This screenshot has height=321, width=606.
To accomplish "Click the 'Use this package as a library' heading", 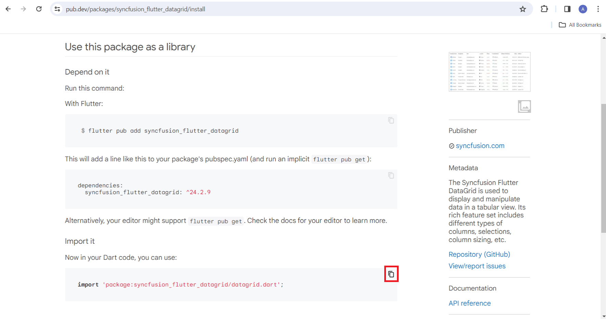I will coord(130,47).
